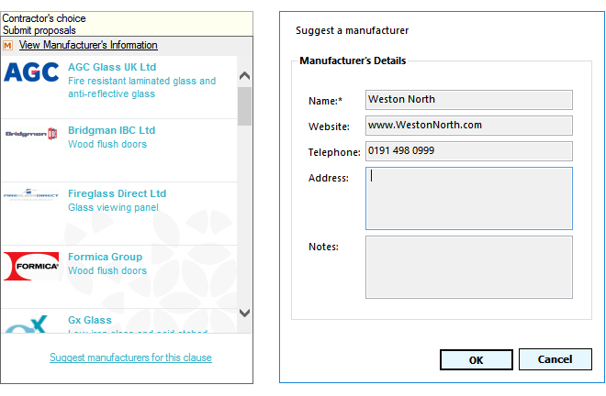Image resolution: width=606 pixels, height=396 pixels.
Task: Open the Bridgman IBC Ltd listing
Action: [x=112, y=130]
